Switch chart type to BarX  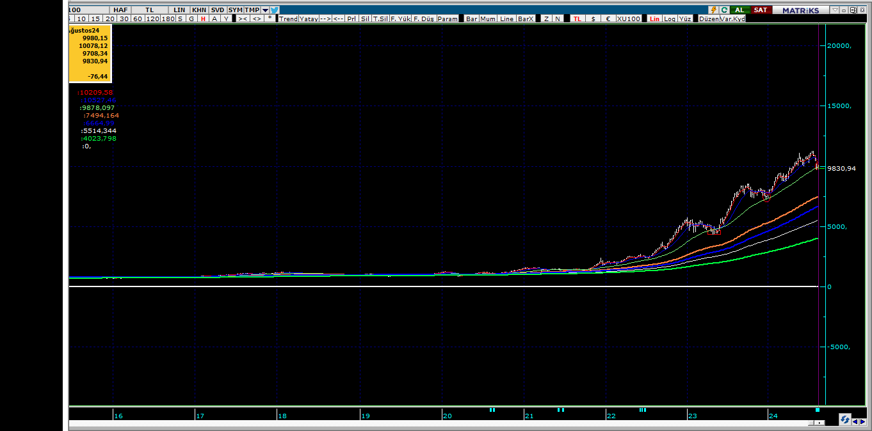[x=526, y=19]
